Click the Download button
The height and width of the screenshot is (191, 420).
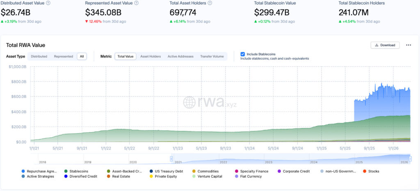click(x=385, y=45)
